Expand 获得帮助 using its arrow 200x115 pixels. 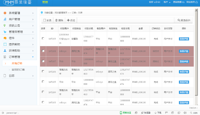[x=33, y=51]
